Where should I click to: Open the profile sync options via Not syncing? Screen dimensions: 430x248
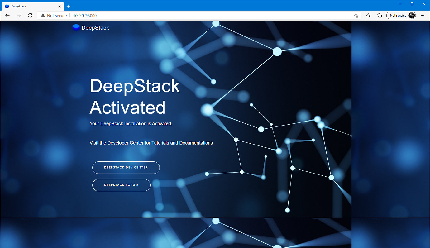tap(399, 15)
